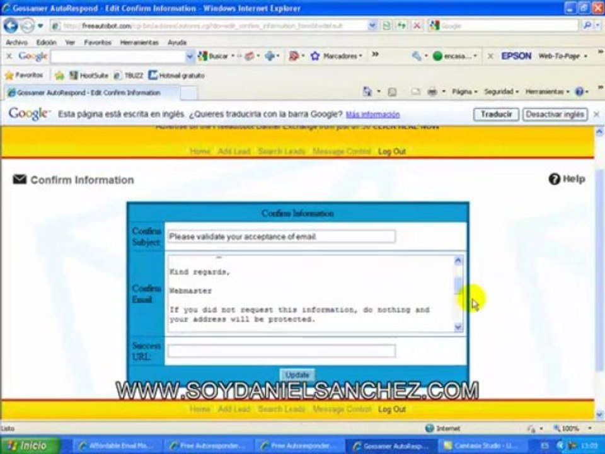
Task: Click the printer icon in command bar
Action: 432,92
